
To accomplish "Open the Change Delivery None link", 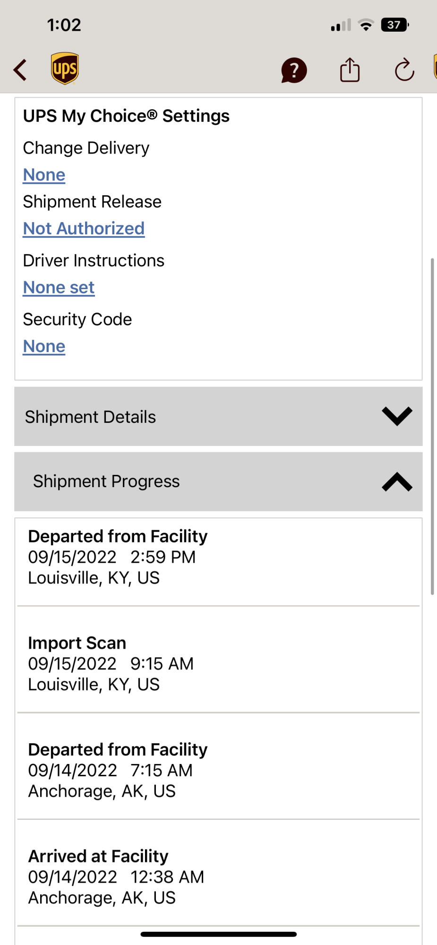I will click(44, 175).
